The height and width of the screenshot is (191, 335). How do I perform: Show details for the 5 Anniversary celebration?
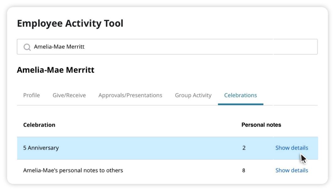[292, 148]
